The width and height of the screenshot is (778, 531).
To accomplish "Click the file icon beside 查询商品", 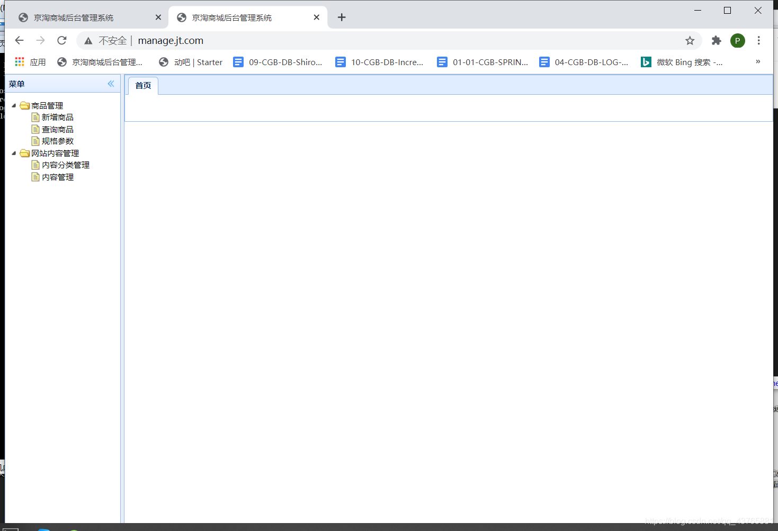I will (35, 129).
